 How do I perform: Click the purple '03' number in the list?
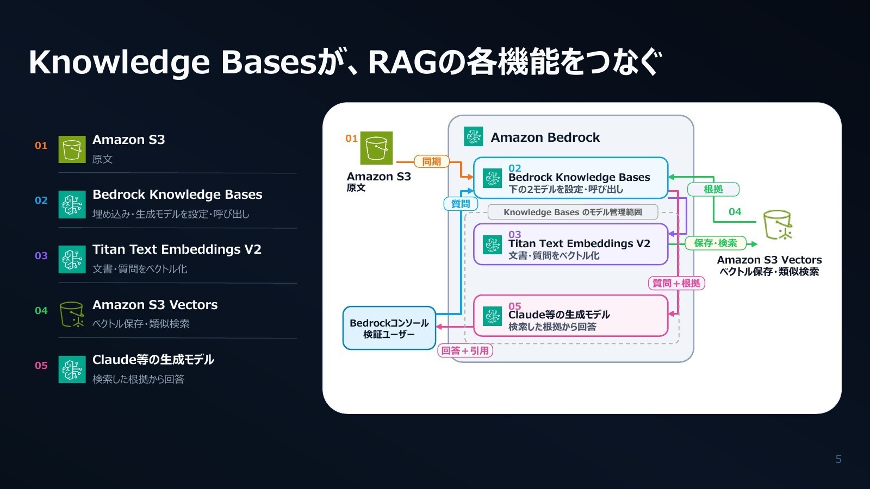tap(41, 256)
